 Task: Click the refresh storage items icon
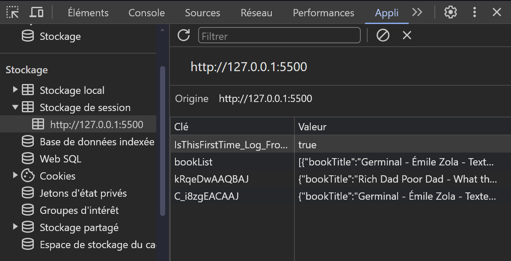(x=183, y=36)
